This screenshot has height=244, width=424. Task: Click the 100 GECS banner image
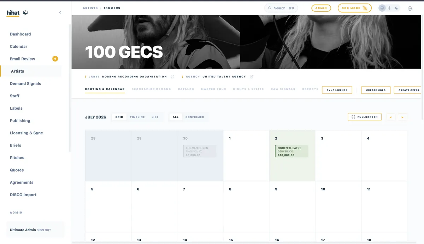tap(246, 42)
